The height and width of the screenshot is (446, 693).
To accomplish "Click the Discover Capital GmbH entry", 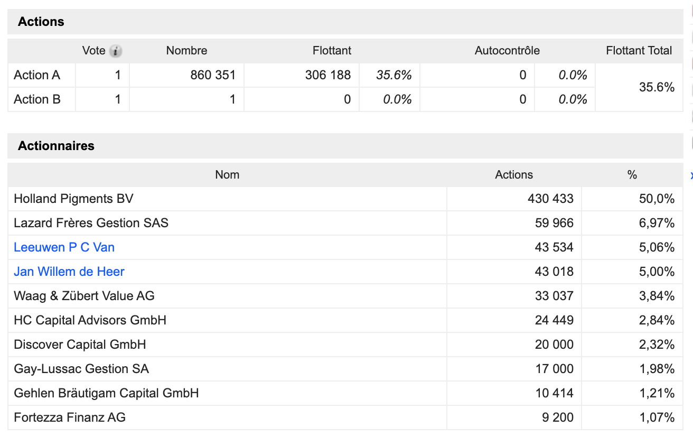I will tap(80, 345).
